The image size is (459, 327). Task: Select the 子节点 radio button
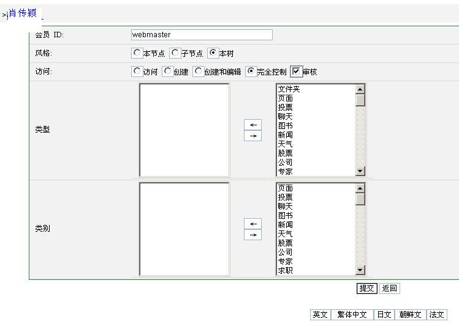point(175,53)
